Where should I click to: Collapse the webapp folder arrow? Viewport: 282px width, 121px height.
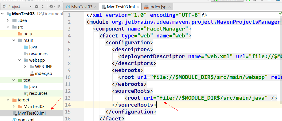tap(19, 60)
